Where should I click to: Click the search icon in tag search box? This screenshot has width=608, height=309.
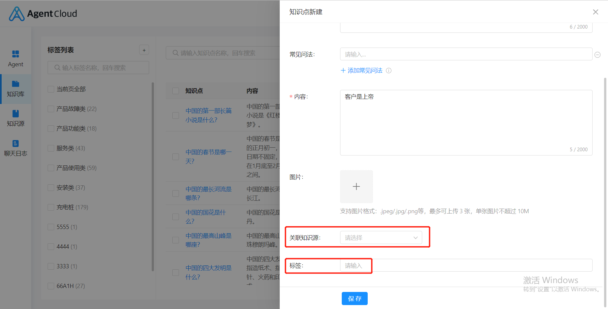pyautogui.click(x=57, y=68)
